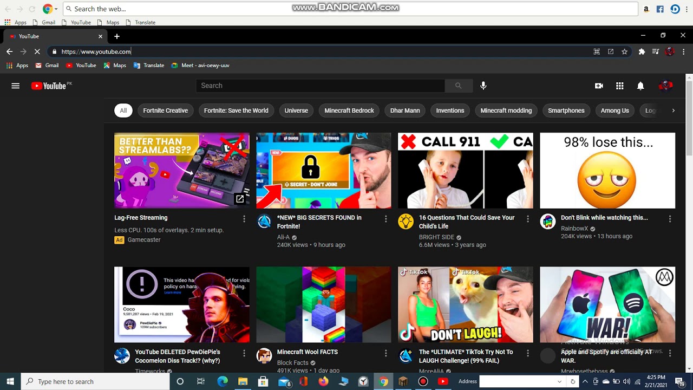
Task: Open taskbar Address dropdown arrow
Action: (559, 381)
